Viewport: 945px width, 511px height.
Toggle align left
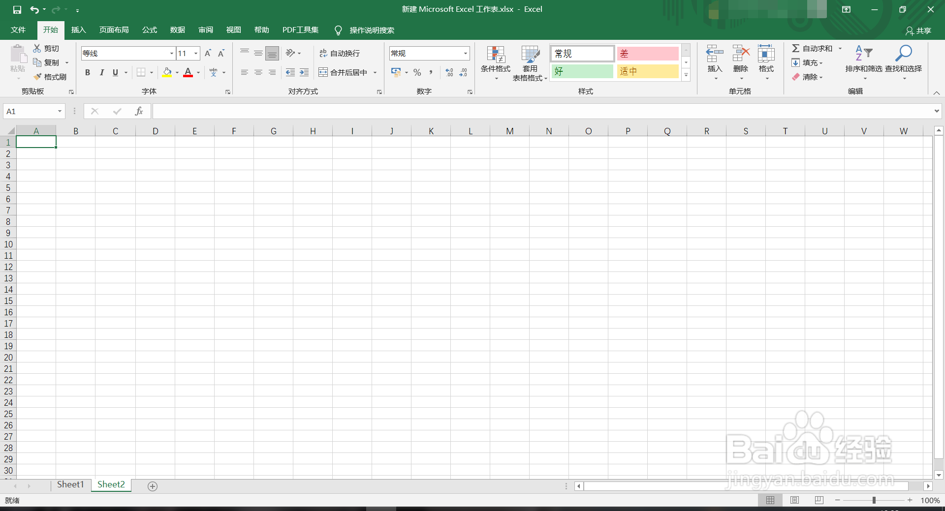[245, 72]
